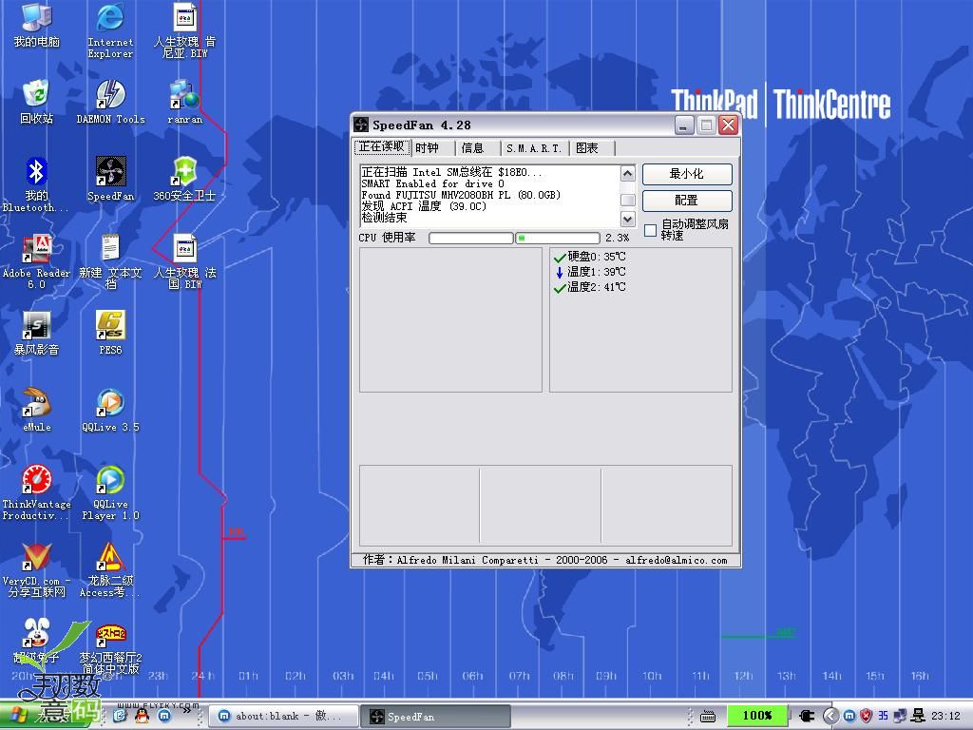973x730 pixels.
Task: Click taskbar clock 23:12
Action: point(945,717)
